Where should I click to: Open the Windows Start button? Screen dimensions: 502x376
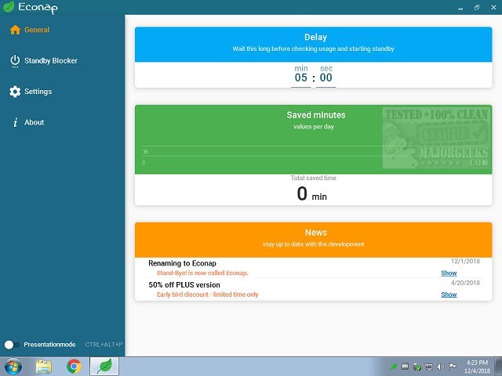coord(13,367)
